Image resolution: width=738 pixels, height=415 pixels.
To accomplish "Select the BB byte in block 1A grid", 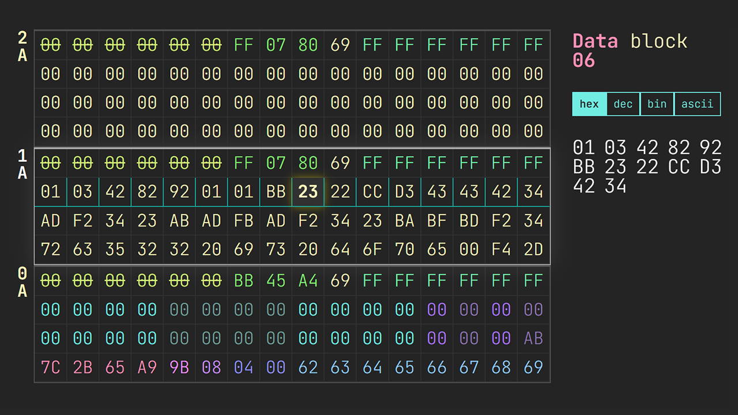I will [276, 191].
